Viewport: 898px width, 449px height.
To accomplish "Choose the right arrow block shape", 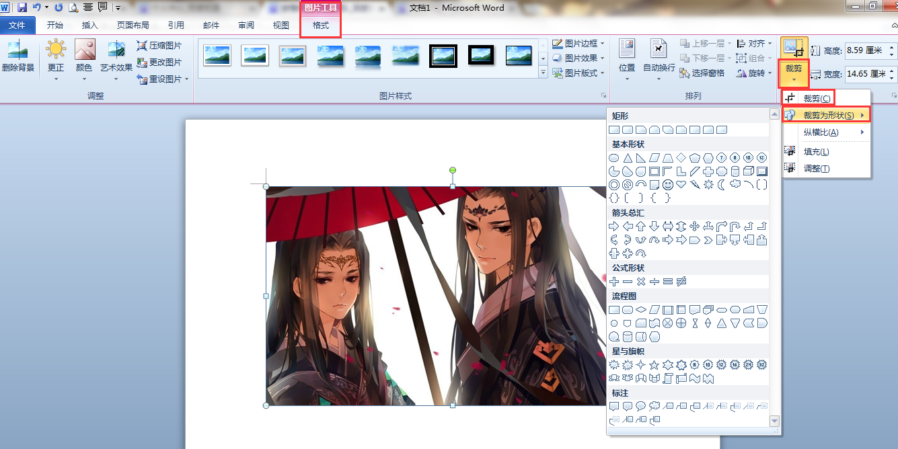I will click(x=613, y=227).
